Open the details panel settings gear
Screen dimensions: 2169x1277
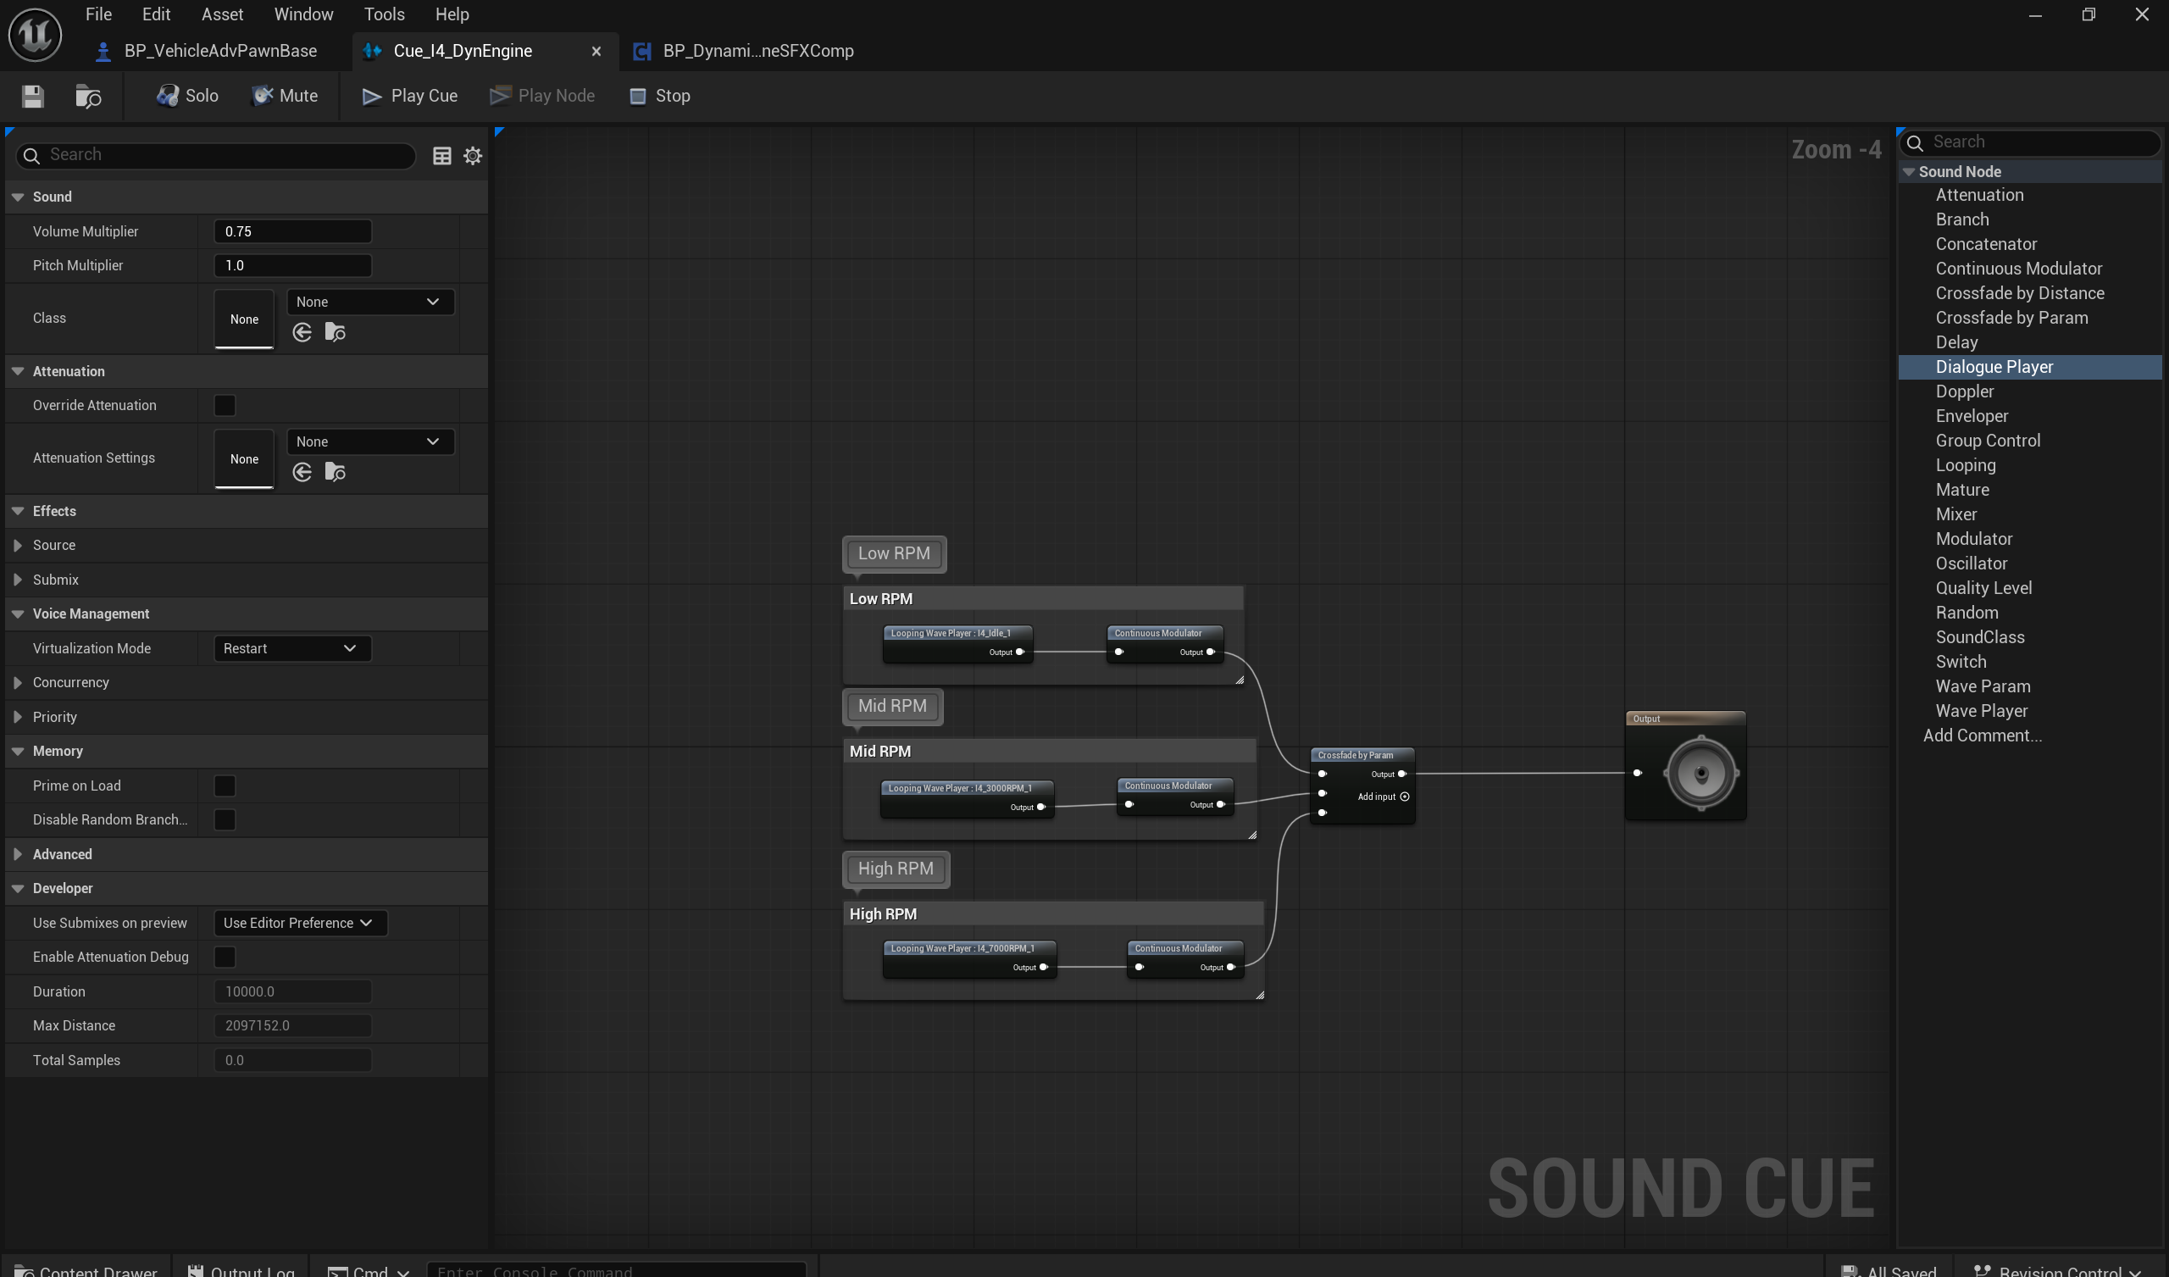coord(473,155)
